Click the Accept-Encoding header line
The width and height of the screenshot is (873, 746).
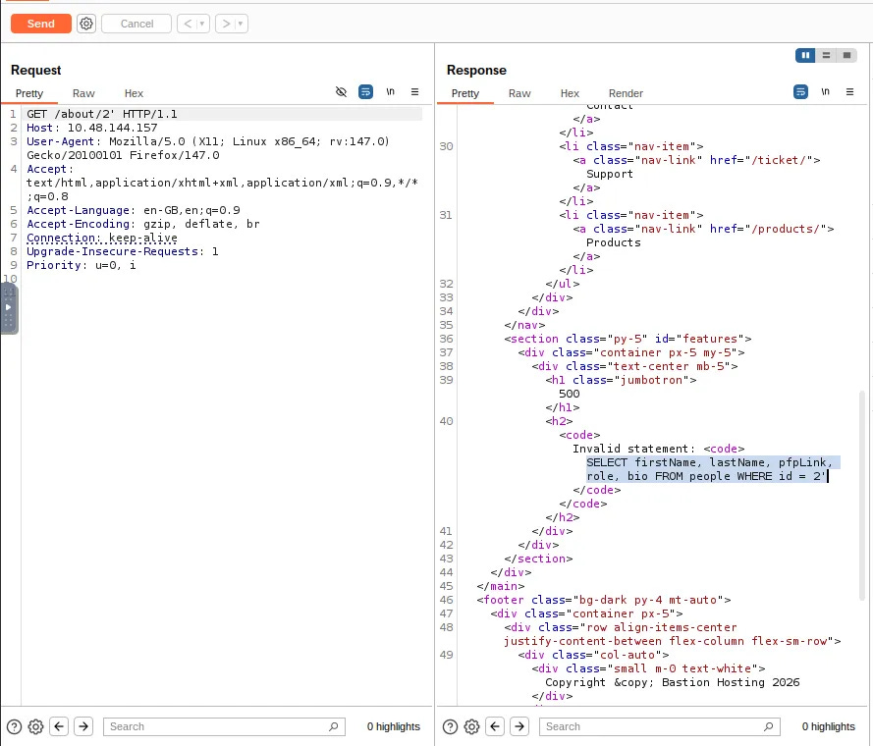142,224
